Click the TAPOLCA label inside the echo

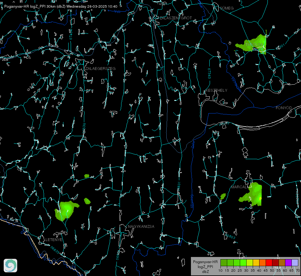coord(254,45)
